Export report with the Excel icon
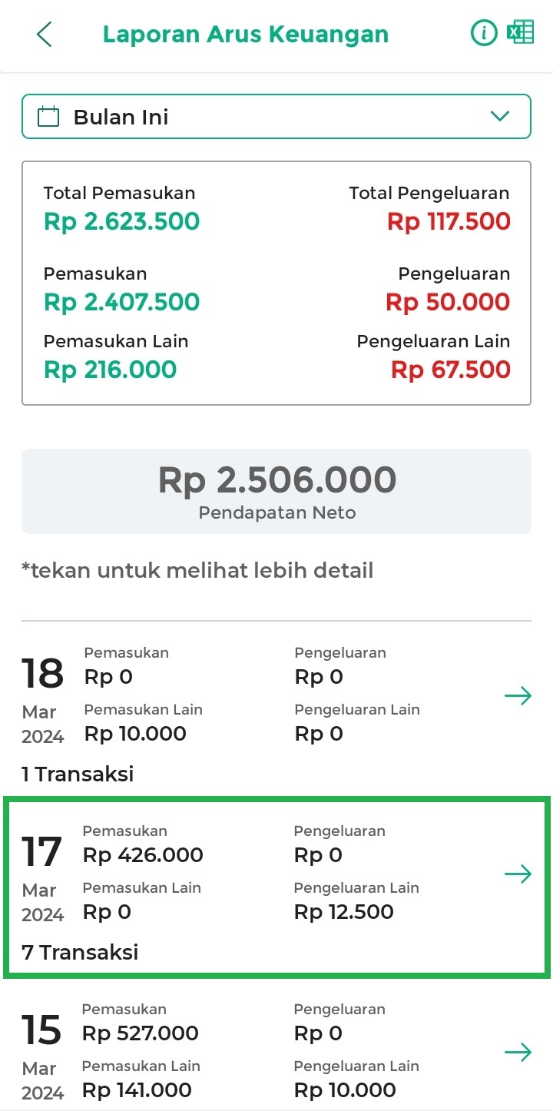 521,33
